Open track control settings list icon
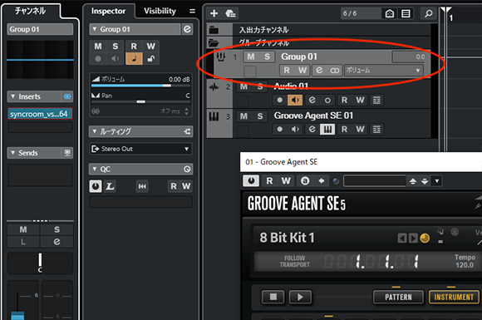482x320 pixels. point(406,13)
